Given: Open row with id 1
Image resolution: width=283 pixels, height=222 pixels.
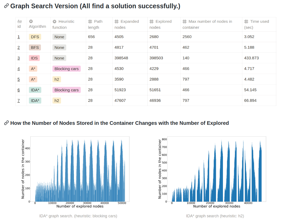Looking at the screenshot, I should tap(19, 37).
